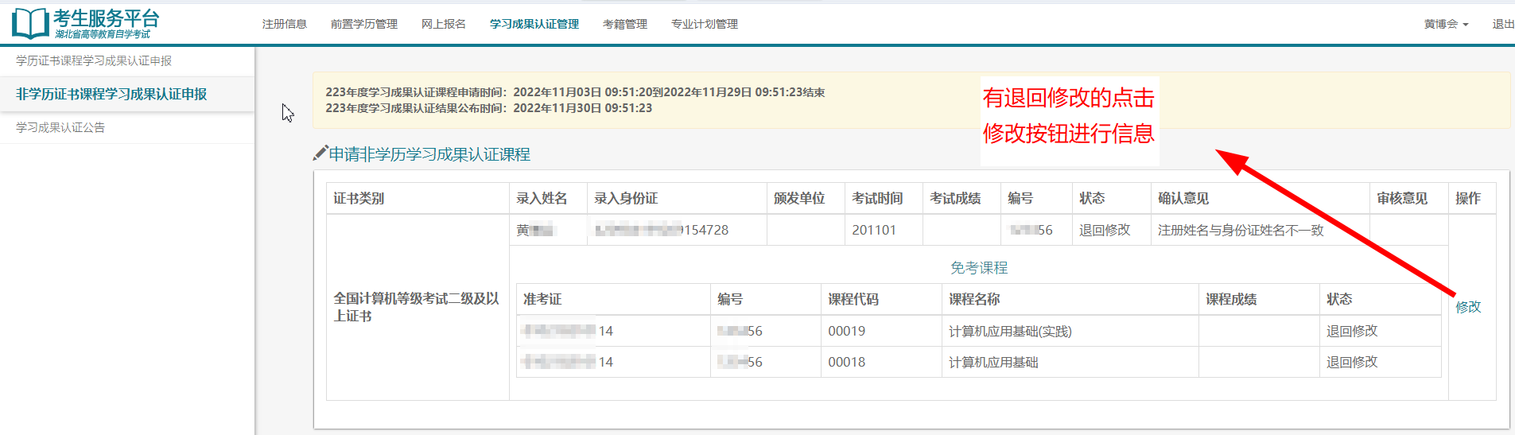
Task: Click the 计算机应用基础(实践) course row
Action: pyautogui.click(x=1009, y=331)
